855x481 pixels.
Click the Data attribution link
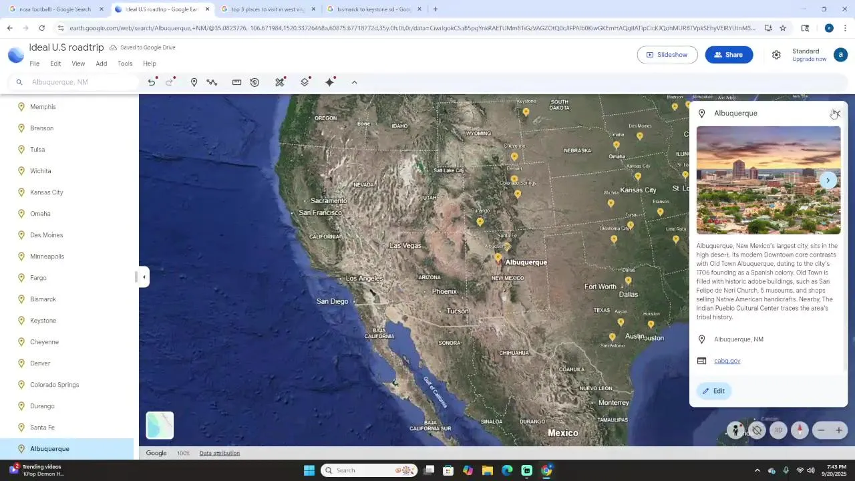(x=219, y=453)
